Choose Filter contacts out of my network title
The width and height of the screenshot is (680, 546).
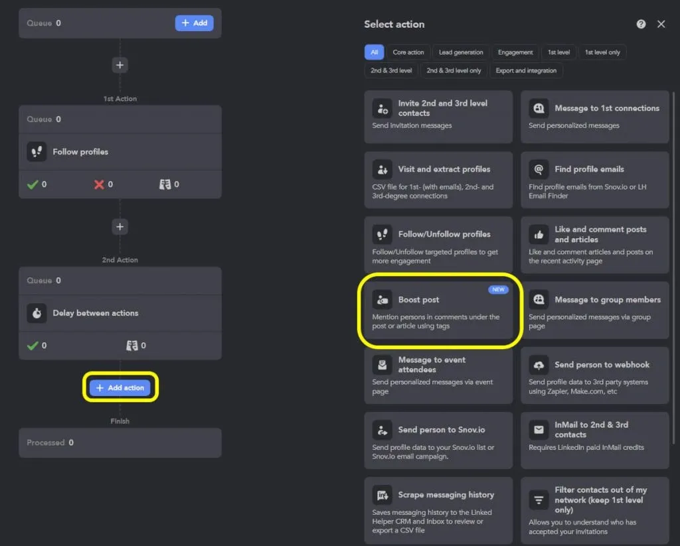[600, 500]
